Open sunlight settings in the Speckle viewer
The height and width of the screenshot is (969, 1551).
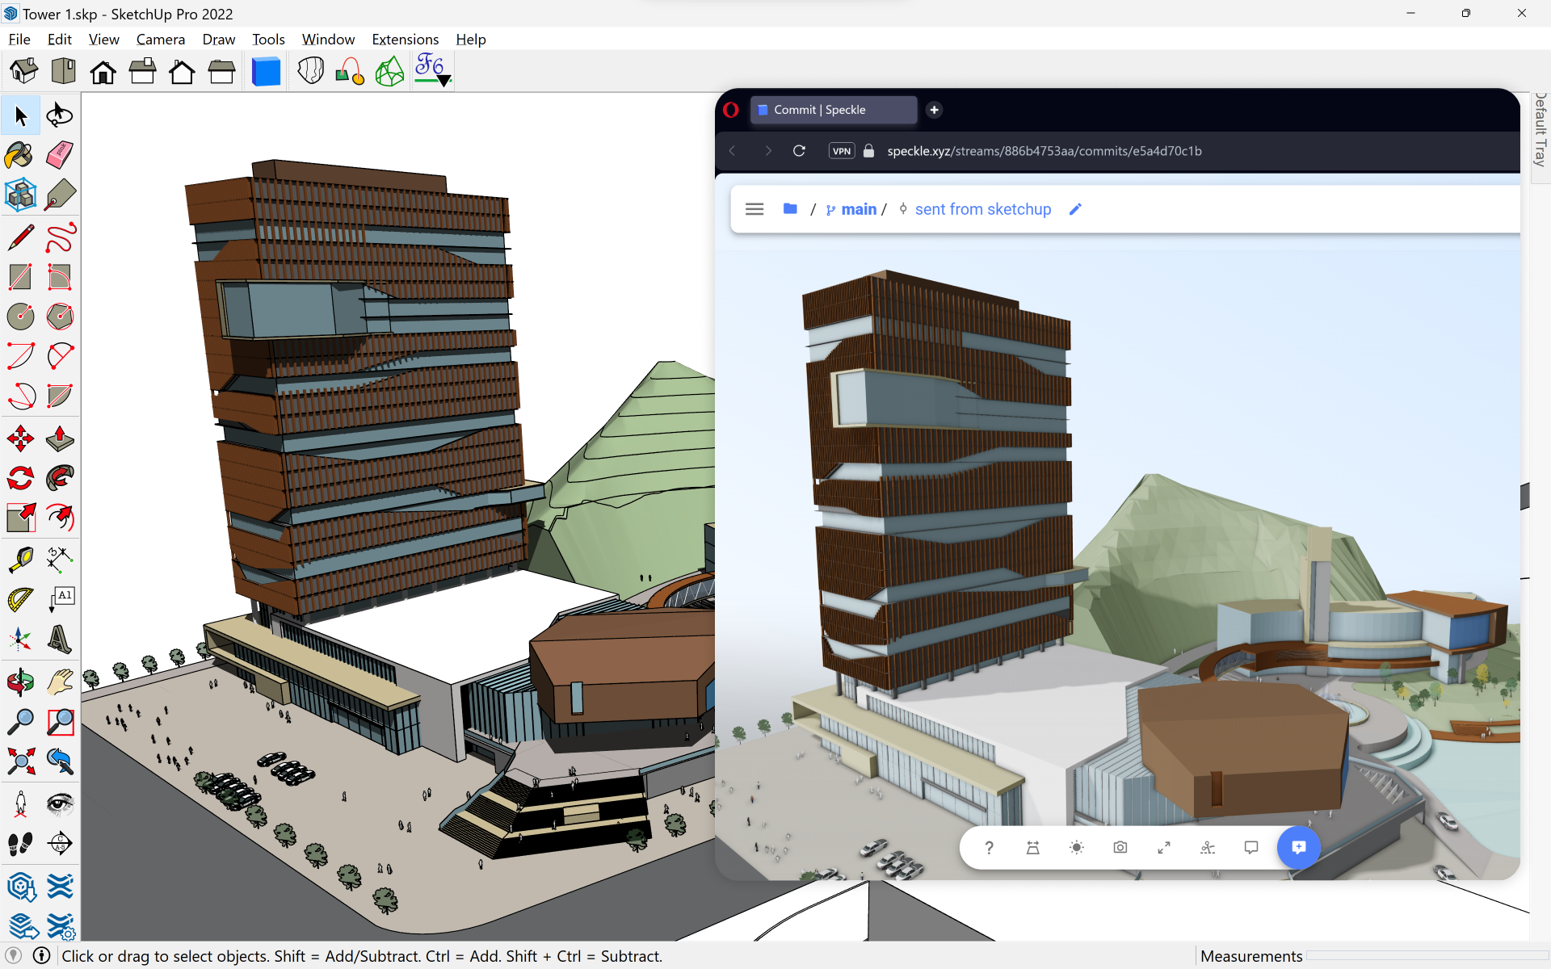[x=1076, y=847]
